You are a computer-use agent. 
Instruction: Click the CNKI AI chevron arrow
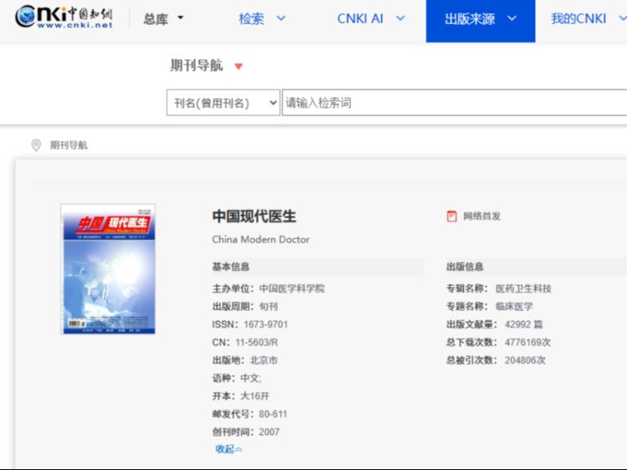point(400,18)
